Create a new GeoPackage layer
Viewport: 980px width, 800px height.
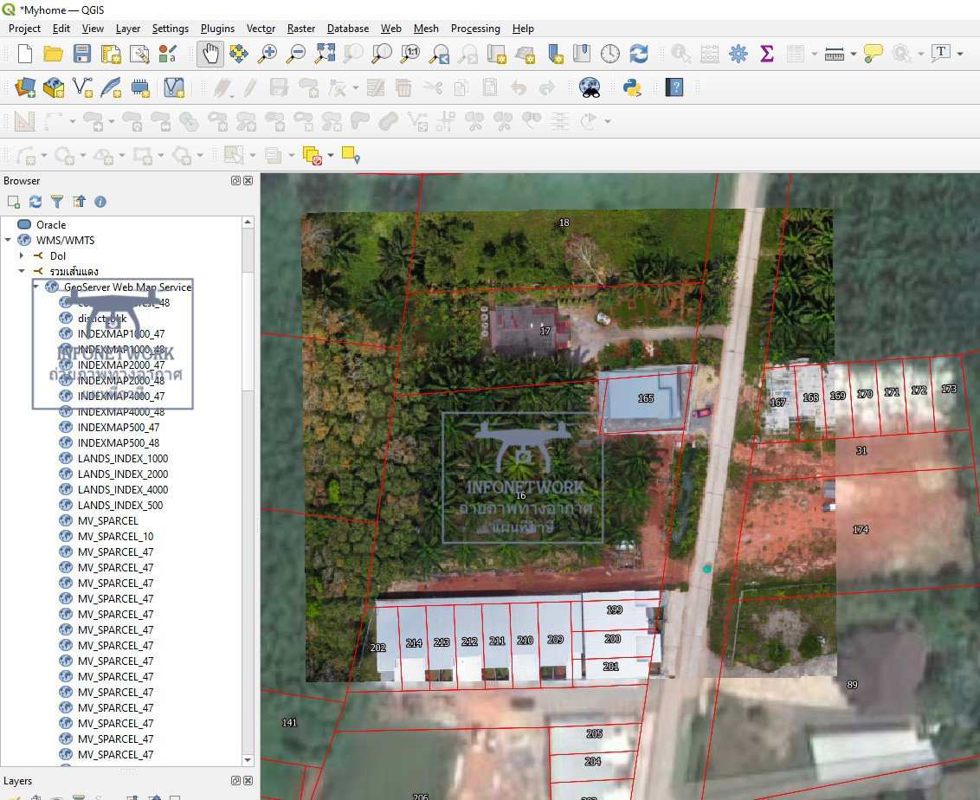point(54,87)
